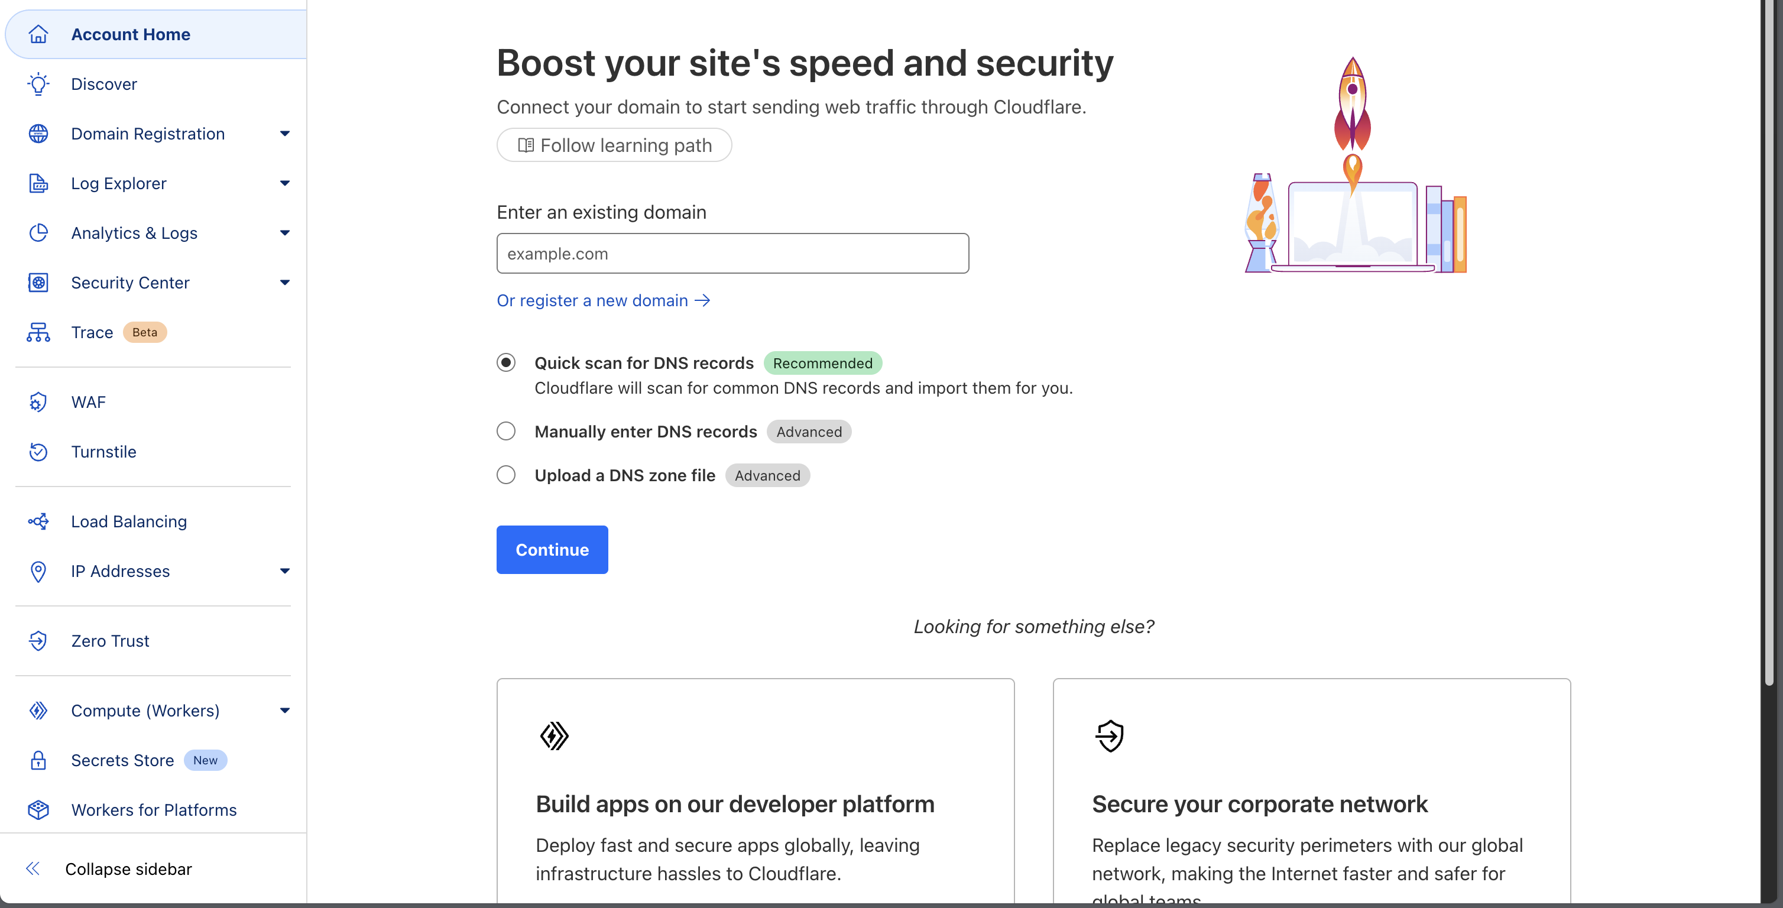Expand the Domain Registration menu arrow

click(284, 134)
